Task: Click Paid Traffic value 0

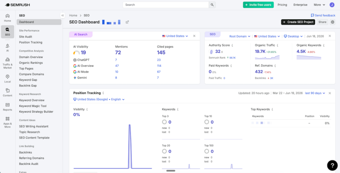Action: [x=224, y=78]
